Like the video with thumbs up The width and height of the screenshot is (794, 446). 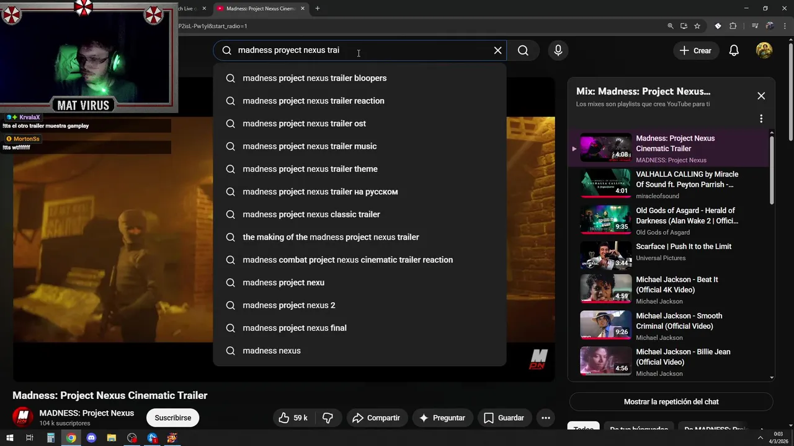pos(293,418)
